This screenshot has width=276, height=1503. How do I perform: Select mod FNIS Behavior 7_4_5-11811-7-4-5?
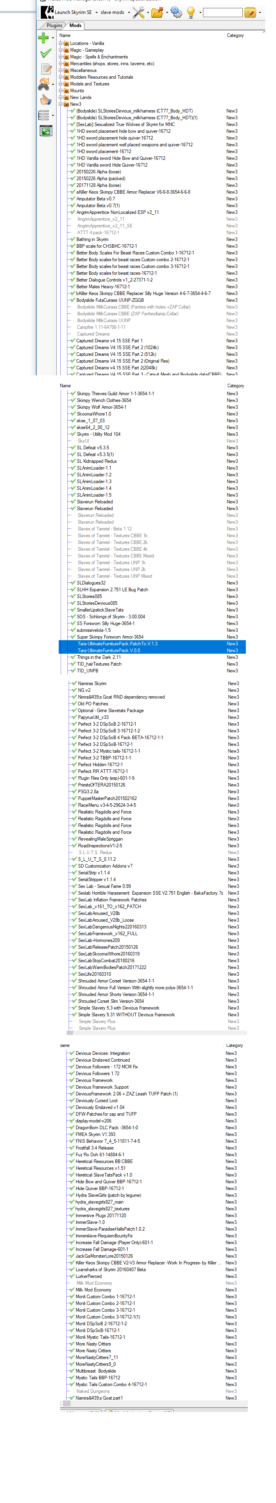point(108,1141)
